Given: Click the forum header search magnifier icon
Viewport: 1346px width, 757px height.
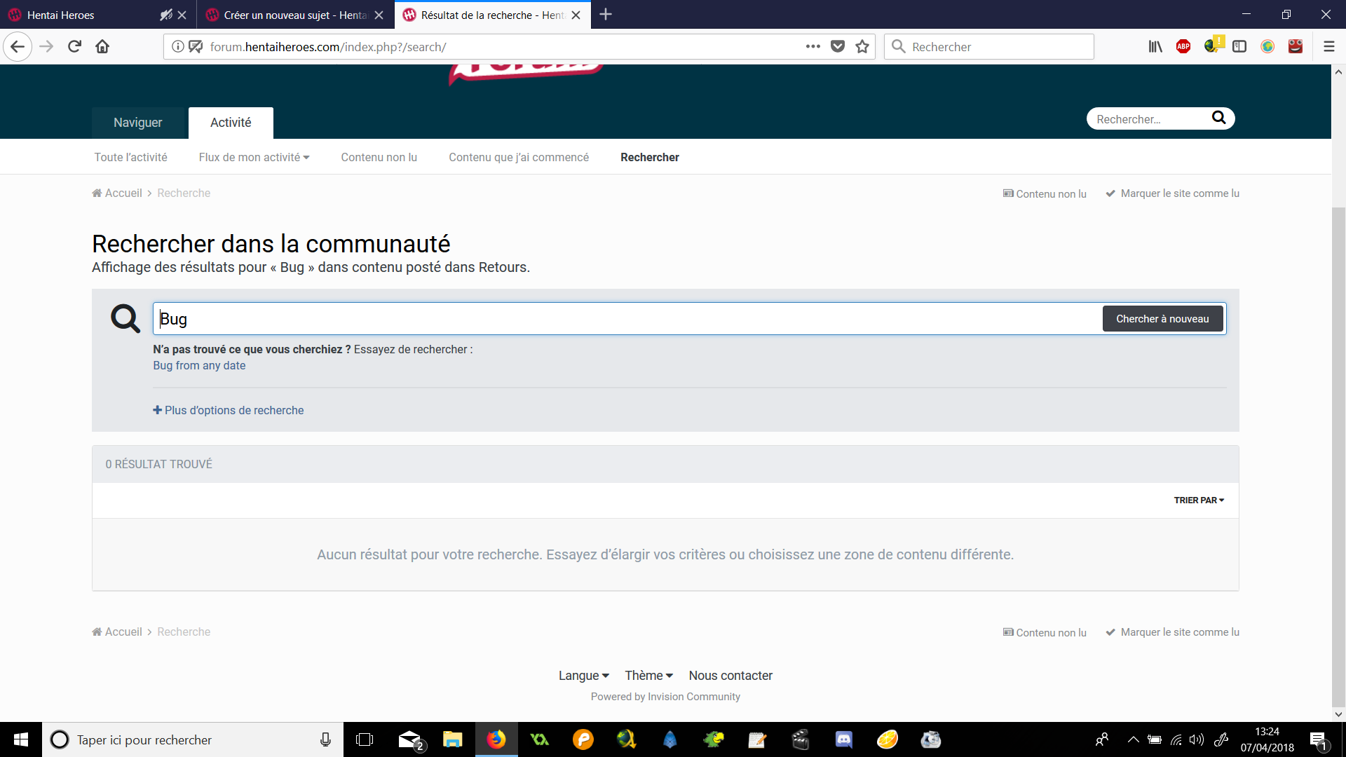Looking at the screenshot, I should pyautogui.click(x=1218, y=118).
